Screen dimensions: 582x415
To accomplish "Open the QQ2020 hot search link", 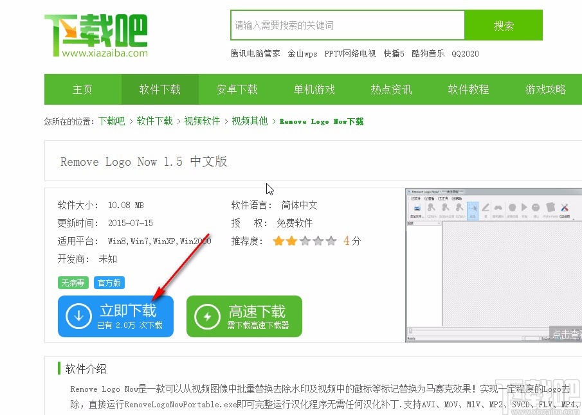I will coord(465,54).
